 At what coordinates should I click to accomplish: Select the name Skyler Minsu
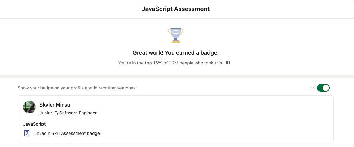coord(55,105)
